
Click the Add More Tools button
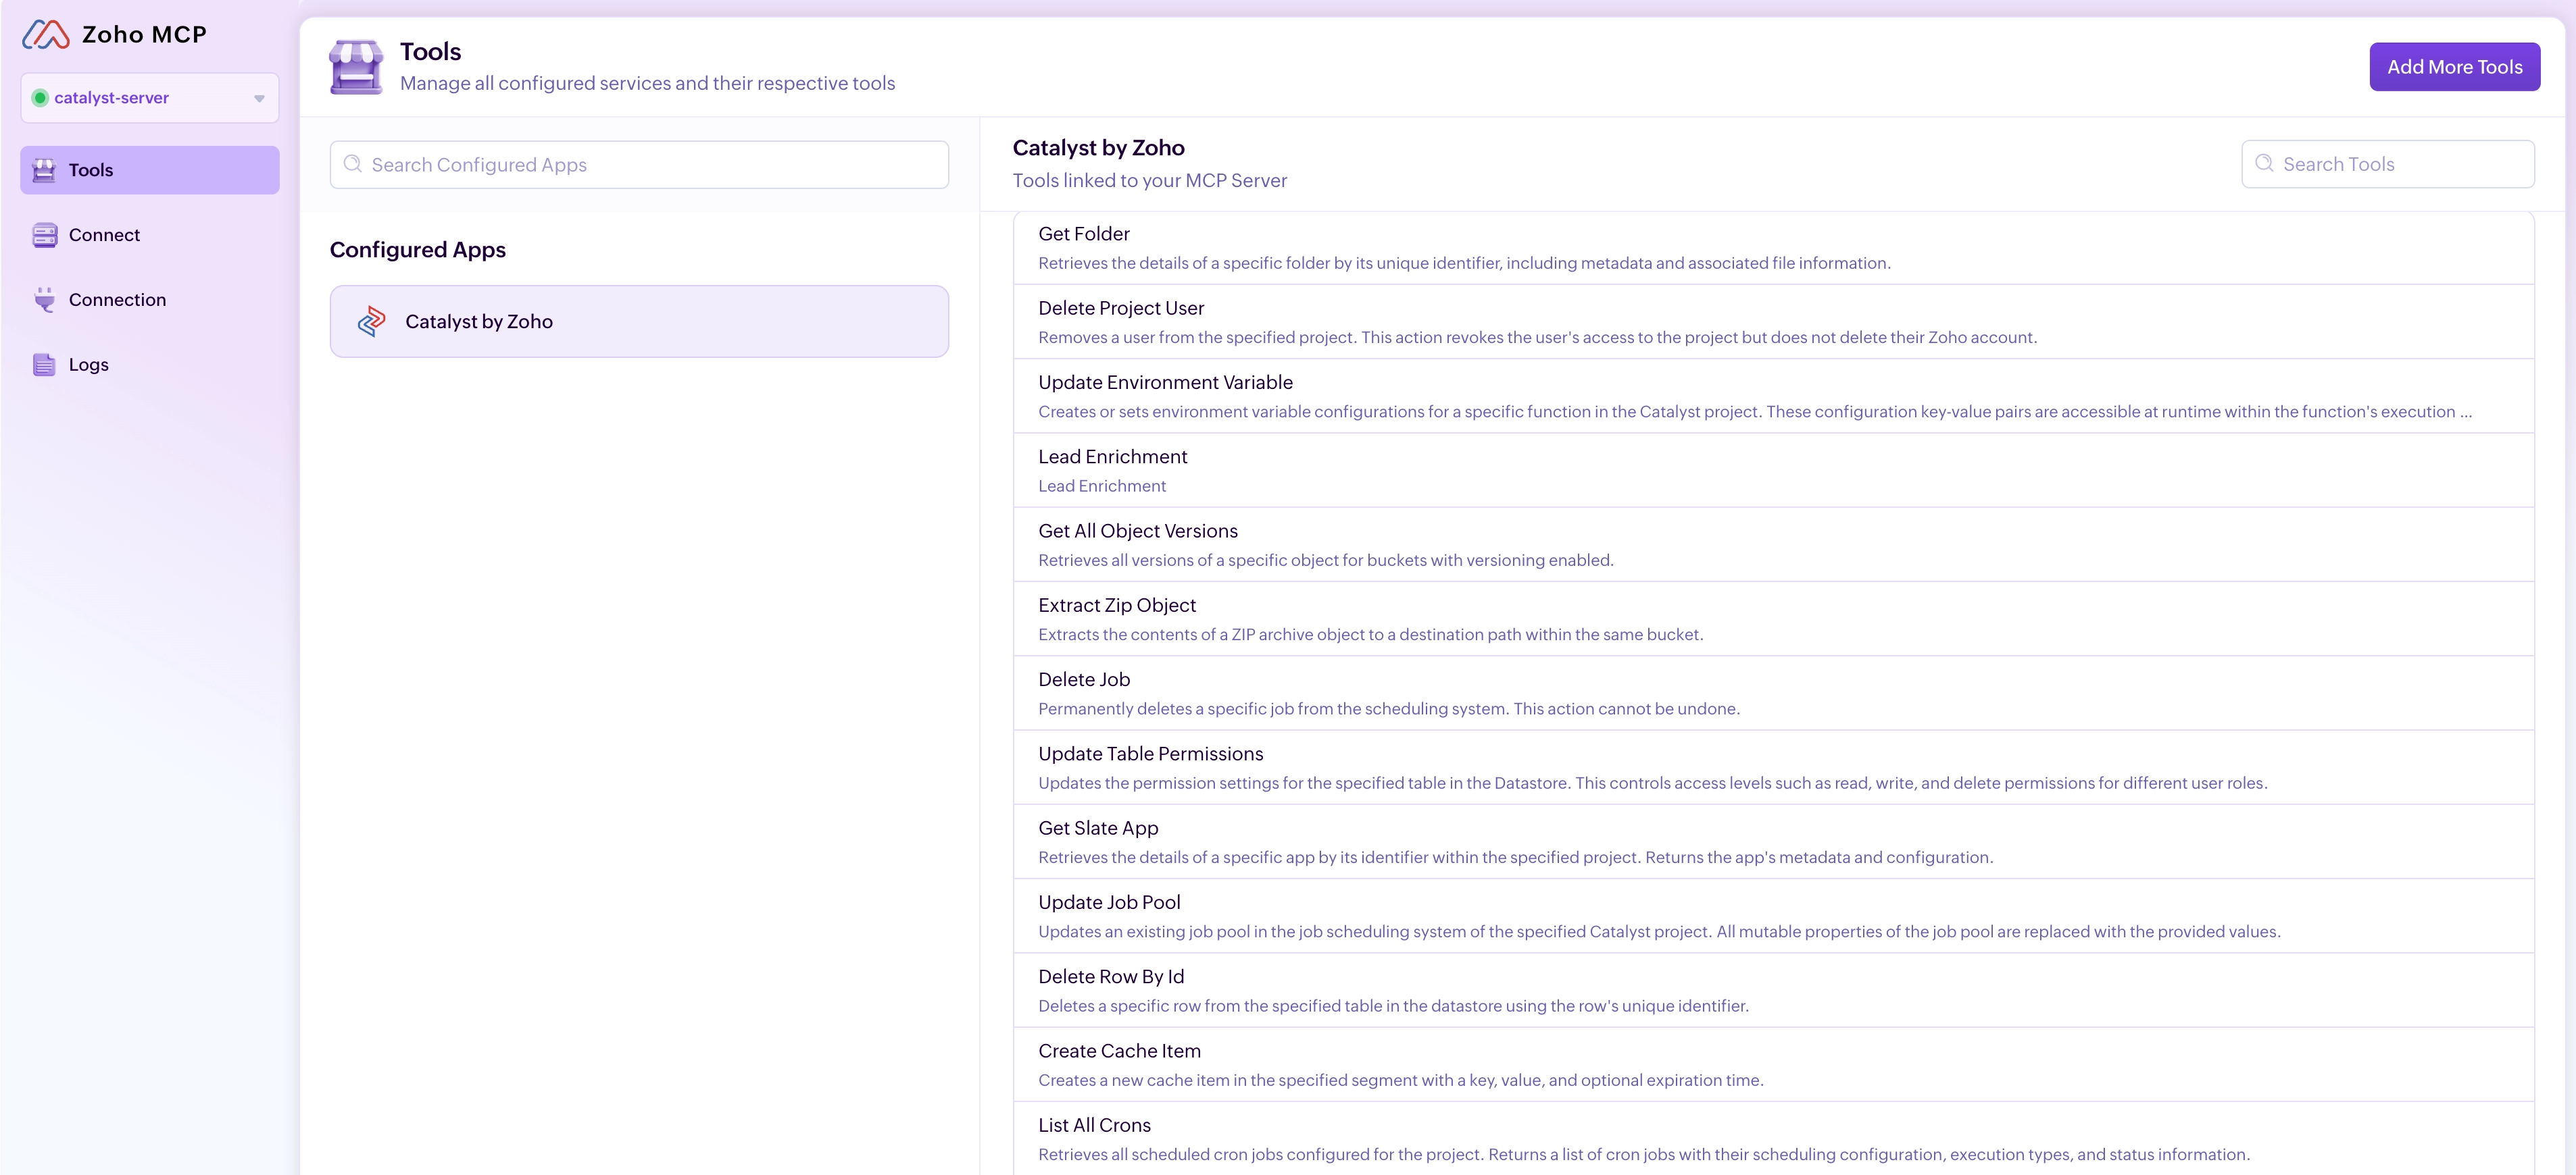click(x=2454, y=67)
